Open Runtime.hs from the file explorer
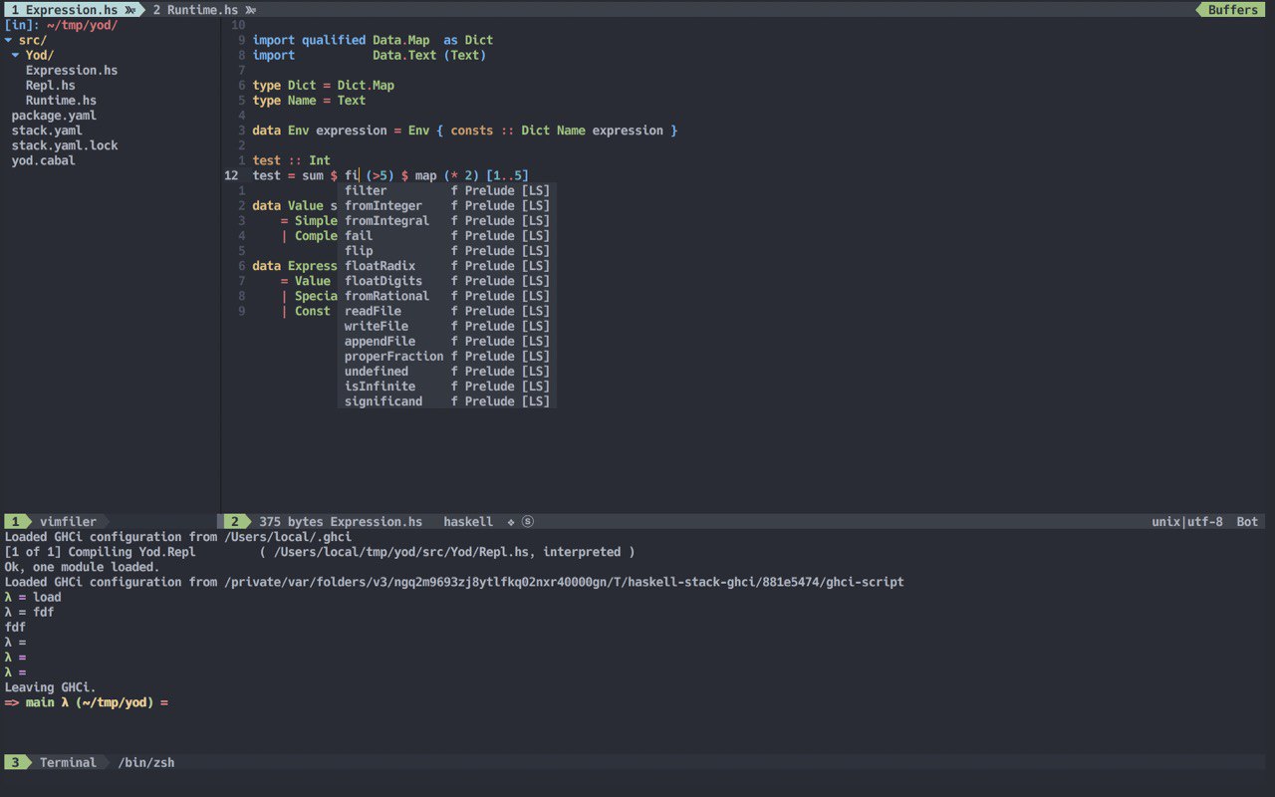The height and width of the screenshot is (797, 1275). pos(61,101)
